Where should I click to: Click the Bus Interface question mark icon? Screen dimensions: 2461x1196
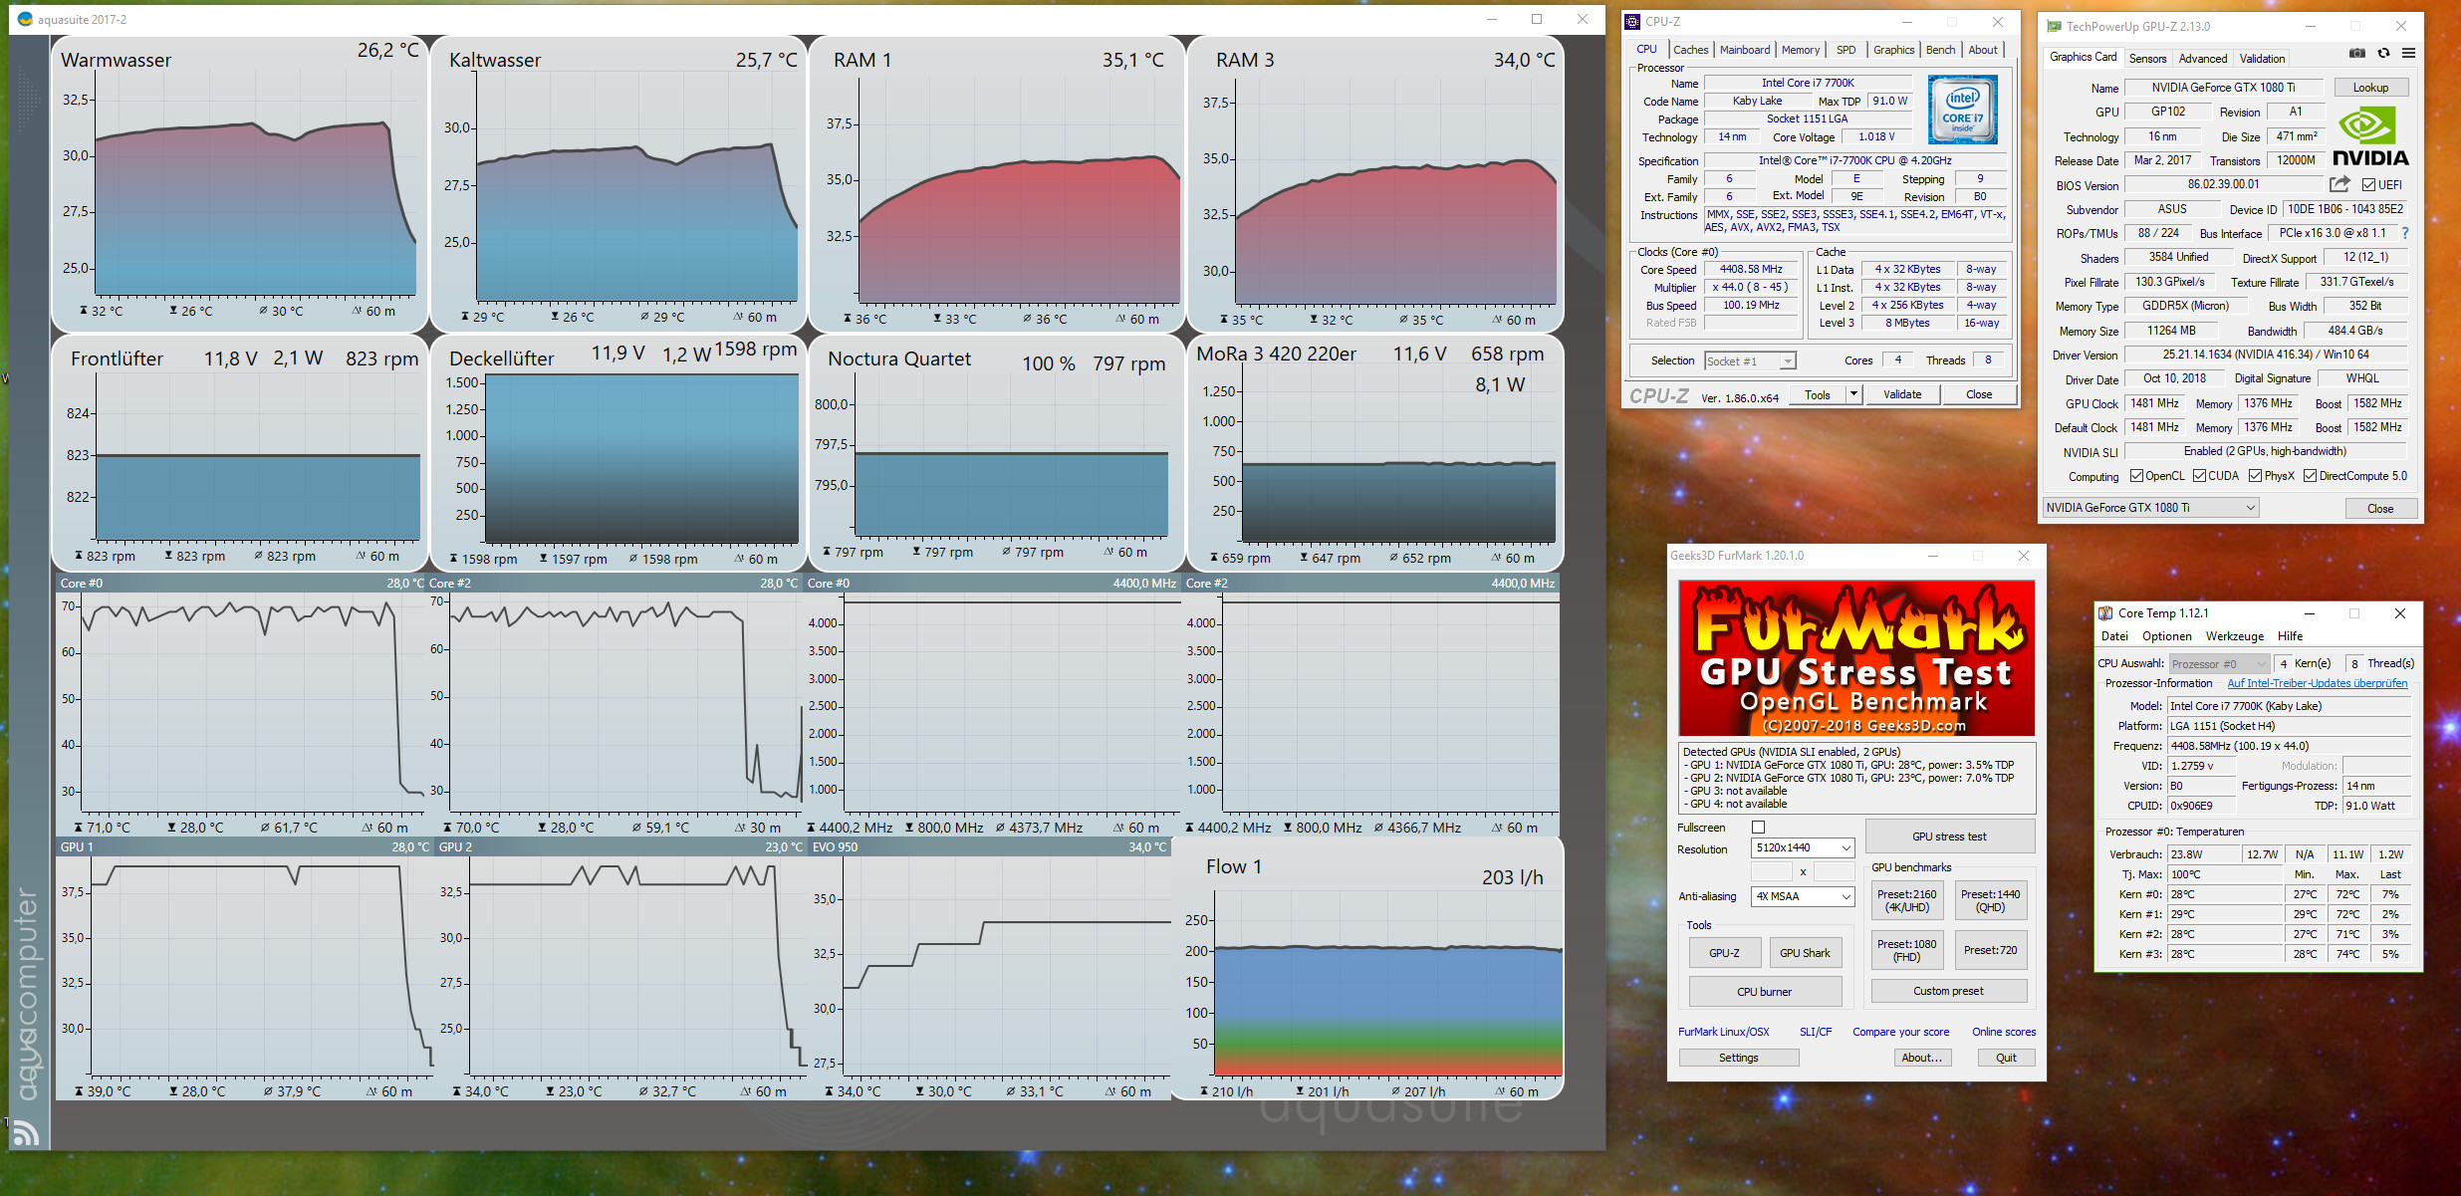2405,233
